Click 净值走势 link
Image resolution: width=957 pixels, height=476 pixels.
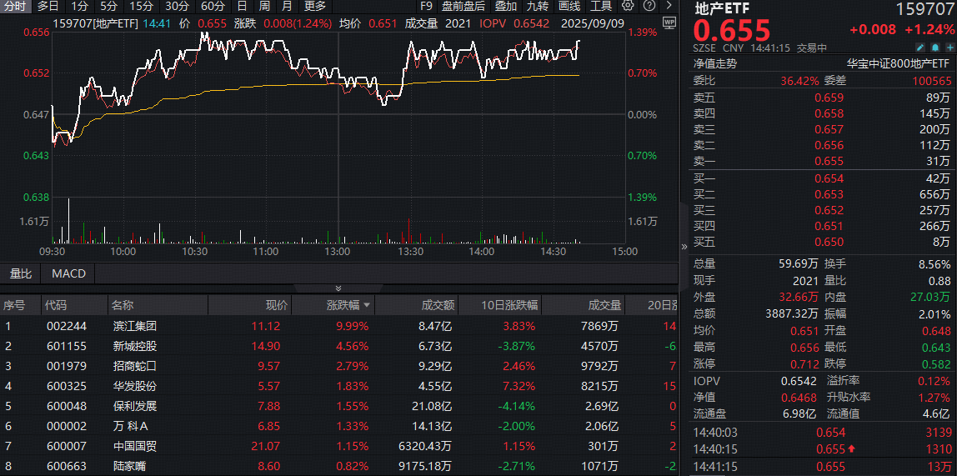click(715, 63)
